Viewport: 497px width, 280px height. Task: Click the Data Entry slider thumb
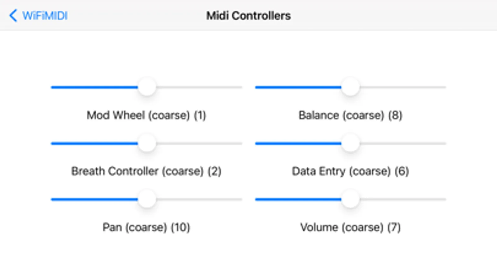[350, 143]
